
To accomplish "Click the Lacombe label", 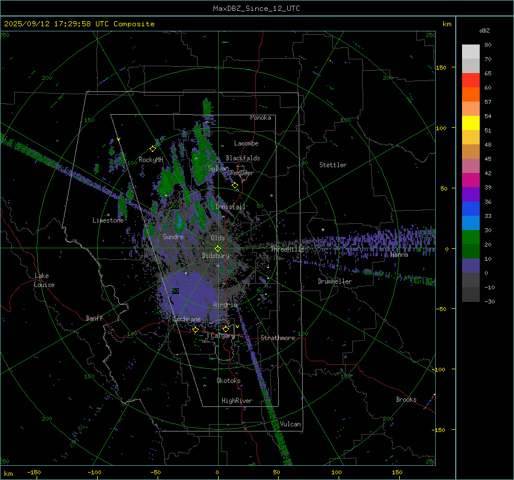I will tap(246, 143).
